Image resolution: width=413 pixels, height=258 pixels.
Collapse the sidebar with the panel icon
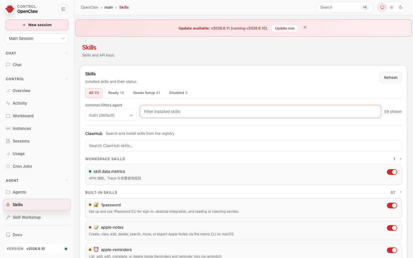click(x=63, y=9)
